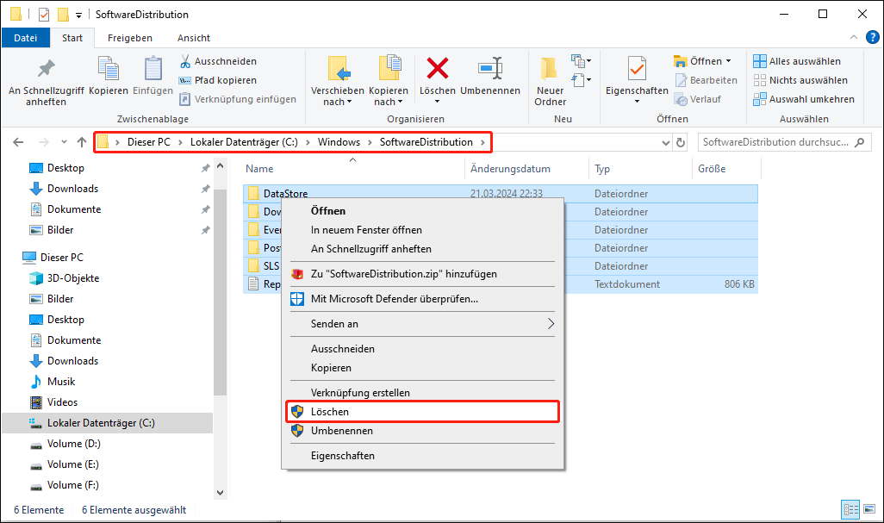This screenshot has height=523, width=884.
Task: Click the Windows breadcrumb segment
Action: point(339,142)
